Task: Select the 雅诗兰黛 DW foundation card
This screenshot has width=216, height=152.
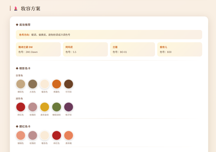Action: point(38,49)
